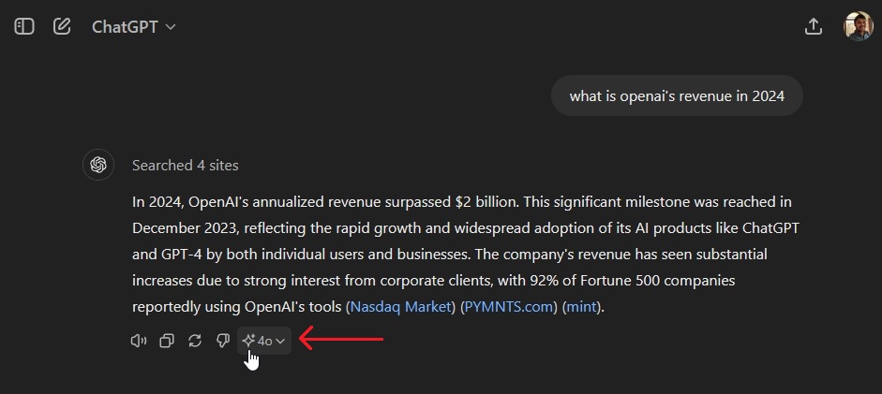Image resolution: width=882 pixels, height=394 pixels.
Task: Click the share chat upload icon
Action: (814, 26)
